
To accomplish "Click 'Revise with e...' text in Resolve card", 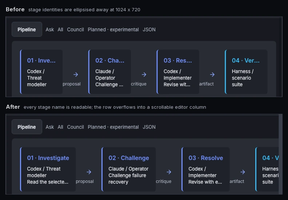I will 205,182.
